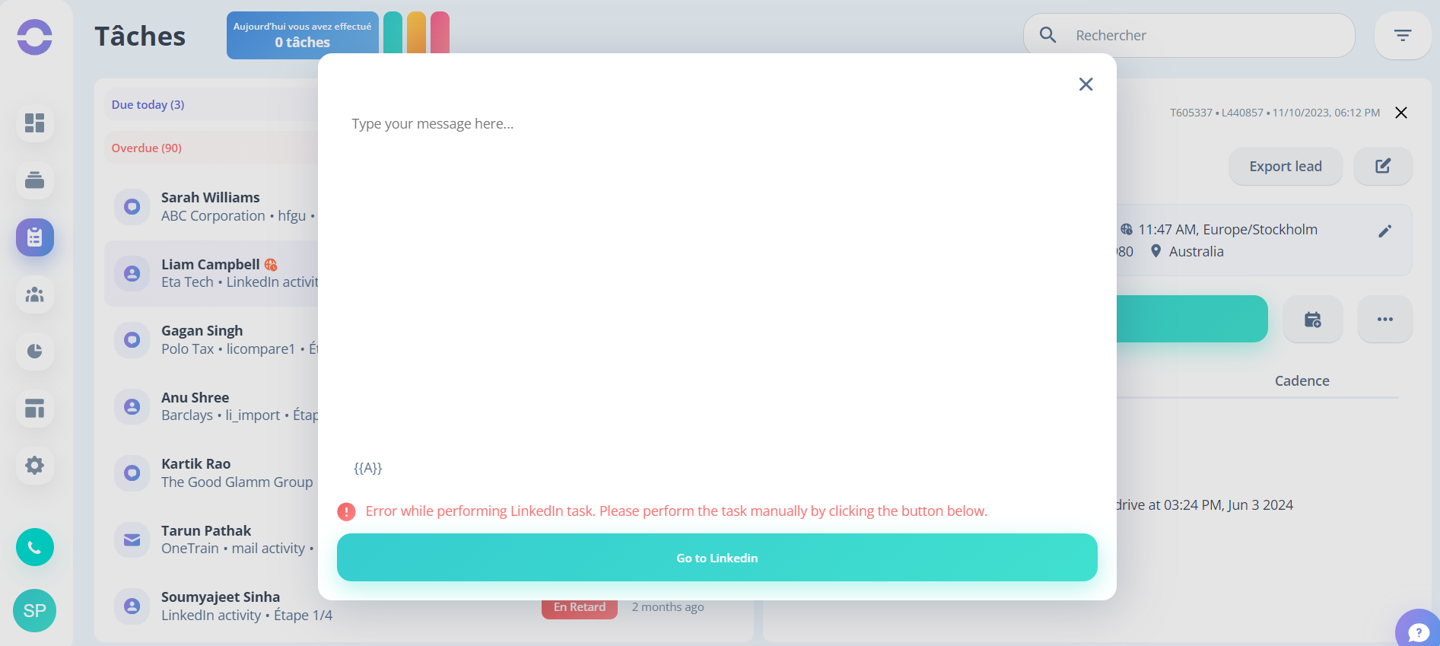Viewport: 1440px width, 646px height.
Task: Close the LinkedIn message dialog
Action: [1086, 84]
